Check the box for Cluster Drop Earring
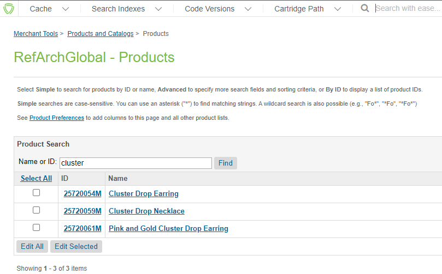Screen dimensions: 442x274 [37, 192]
